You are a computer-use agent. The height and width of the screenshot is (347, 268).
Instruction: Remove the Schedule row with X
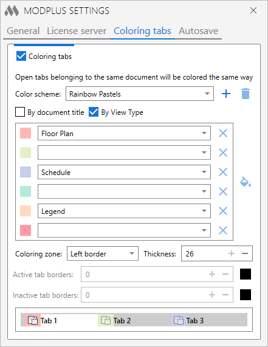pyautogui.click(x=223, y=172)
